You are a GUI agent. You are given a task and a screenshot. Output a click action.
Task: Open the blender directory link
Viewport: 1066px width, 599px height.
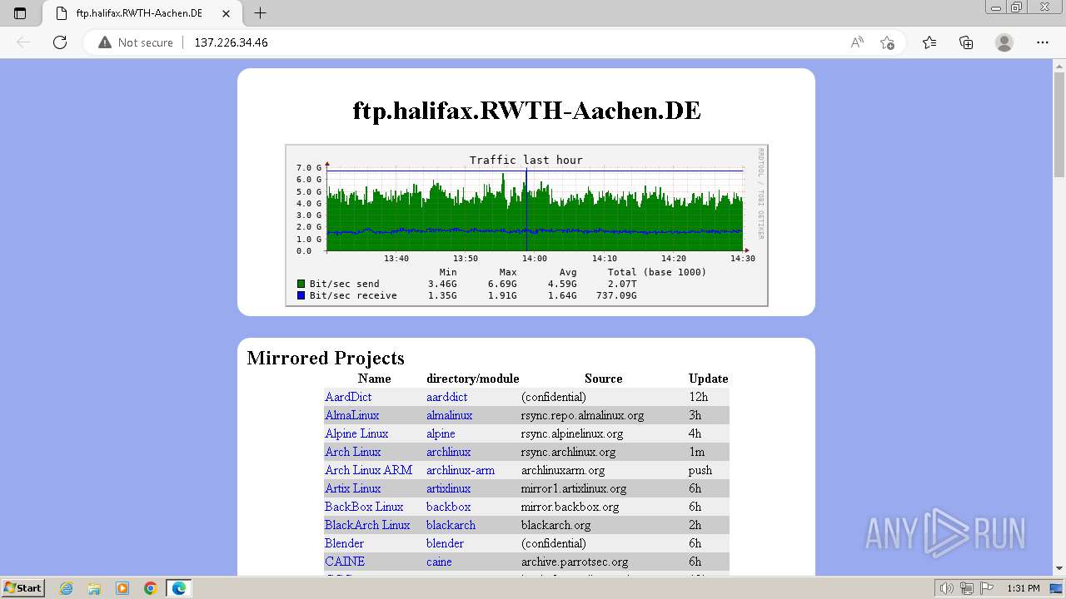tap(446, 543)
